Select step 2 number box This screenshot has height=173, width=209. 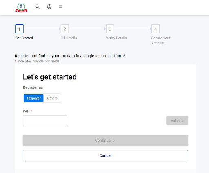(65, 29)
